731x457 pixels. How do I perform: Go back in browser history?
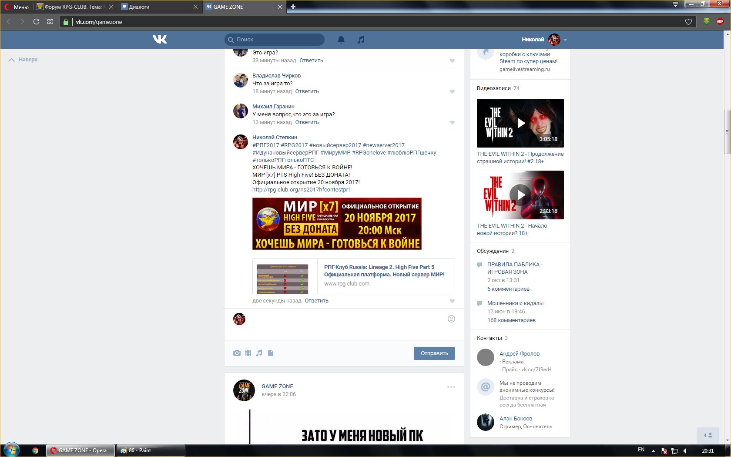click(9, 22)
